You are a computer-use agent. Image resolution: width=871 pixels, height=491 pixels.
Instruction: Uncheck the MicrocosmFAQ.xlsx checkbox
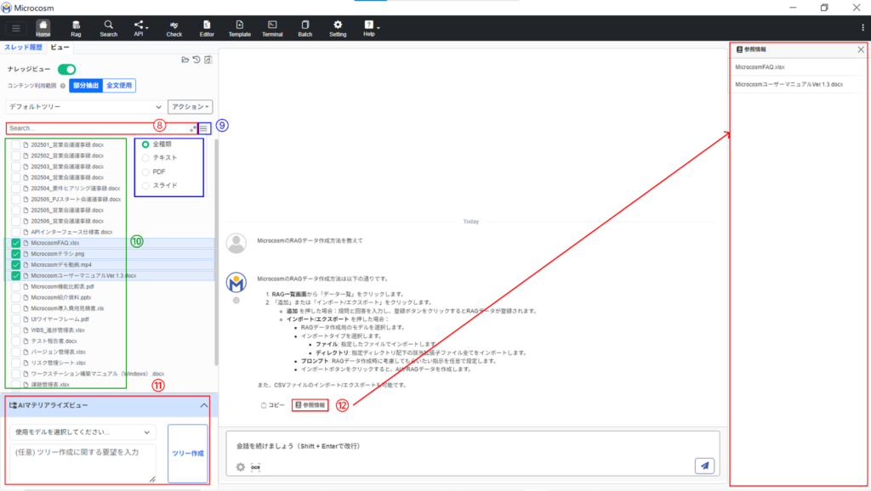(x=15, y=243)
